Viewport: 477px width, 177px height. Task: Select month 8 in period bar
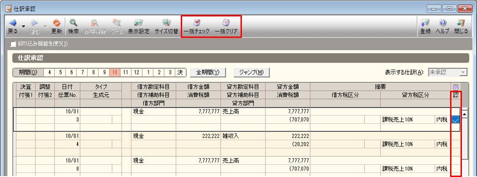point(93,73)
